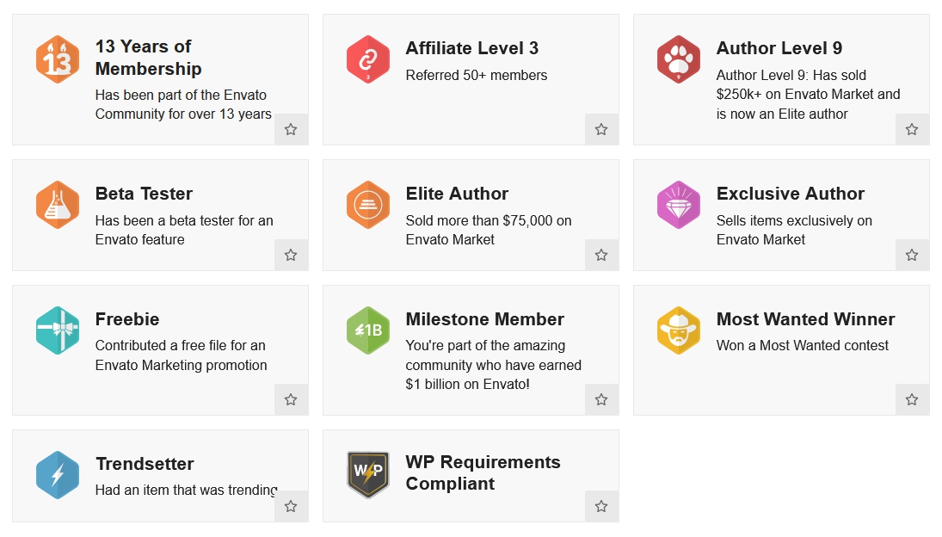Click the Author Level 9 paw badge icon
Image resolution: width=942 pixels, height=537 pixels.
click(679, 59)
